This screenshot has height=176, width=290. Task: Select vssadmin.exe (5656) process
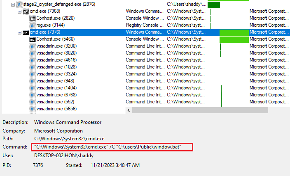pos(56,109)
